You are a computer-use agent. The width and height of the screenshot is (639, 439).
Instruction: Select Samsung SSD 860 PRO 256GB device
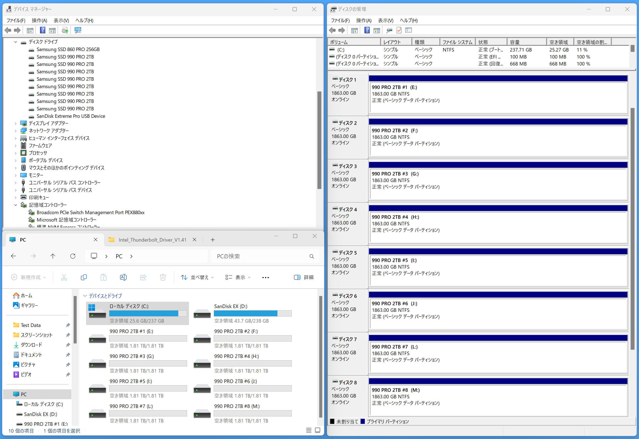[68, 49]
